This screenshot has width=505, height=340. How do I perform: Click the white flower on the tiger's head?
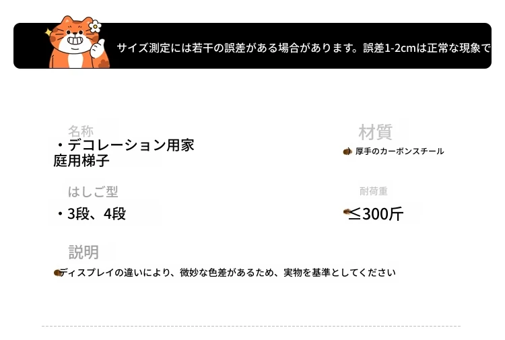(x=95, y=27)
